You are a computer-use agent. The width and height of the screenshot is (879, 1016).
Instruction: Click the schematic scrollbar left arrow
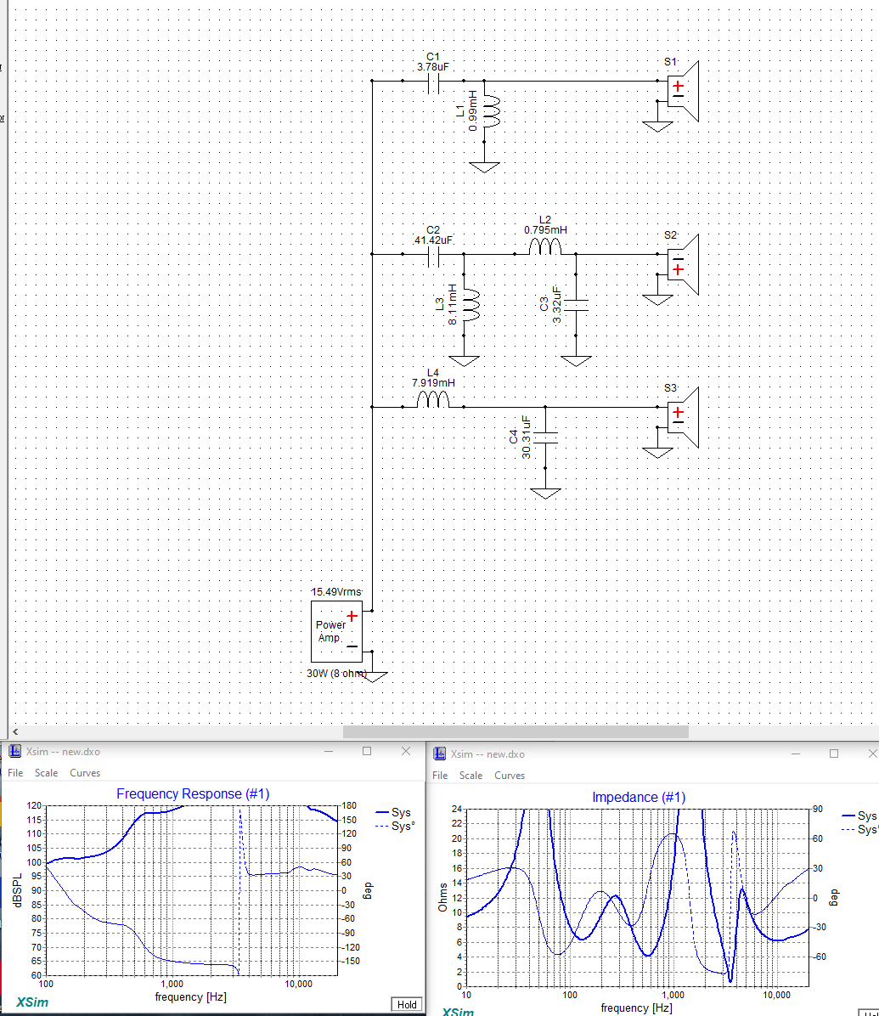pyautogui.click(x=15, y=731)
